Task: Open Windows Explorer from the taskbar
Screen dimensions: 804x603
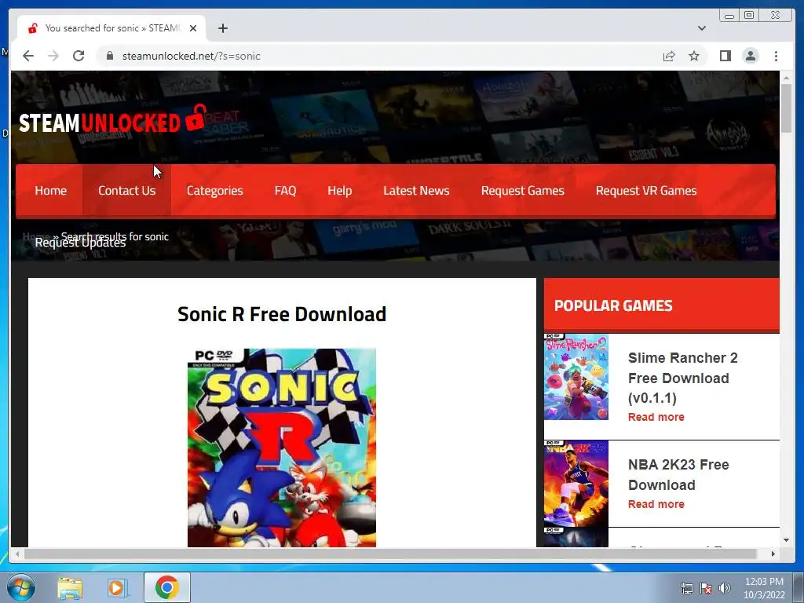Action: (x=70, y=587)
